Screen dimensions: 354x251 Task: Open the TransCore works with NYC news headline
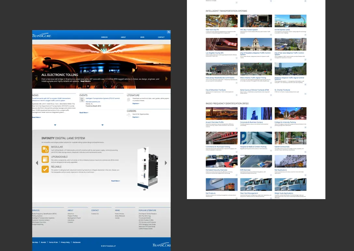[51, 100]
